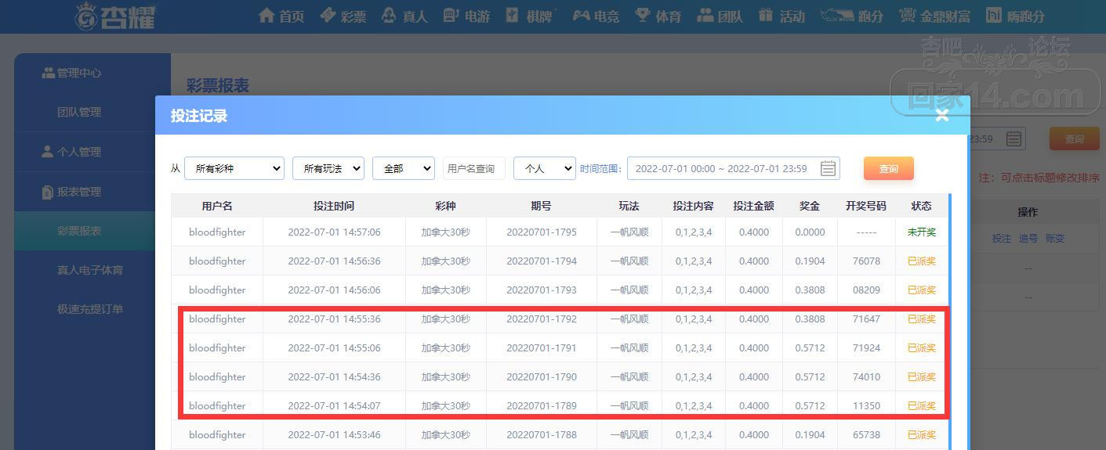Open the 真人 live casino menu
Screen dimensions: 1106x450
coord(404,16)
